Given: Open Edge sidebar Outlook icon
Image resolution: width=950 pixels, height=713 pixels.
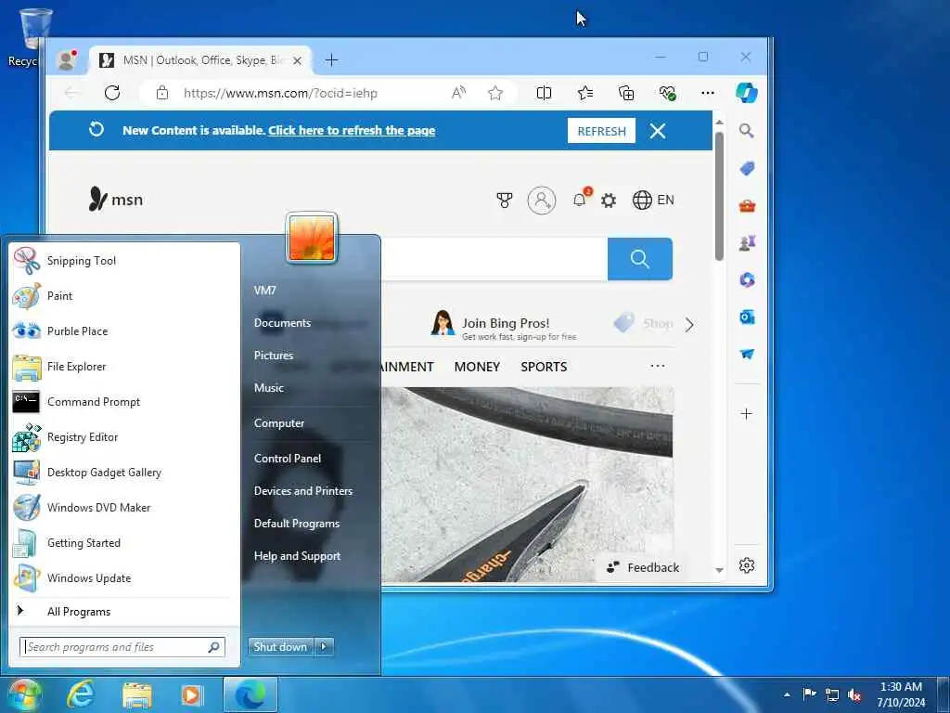Looking at the screenshot, I should tap(747, 318).
